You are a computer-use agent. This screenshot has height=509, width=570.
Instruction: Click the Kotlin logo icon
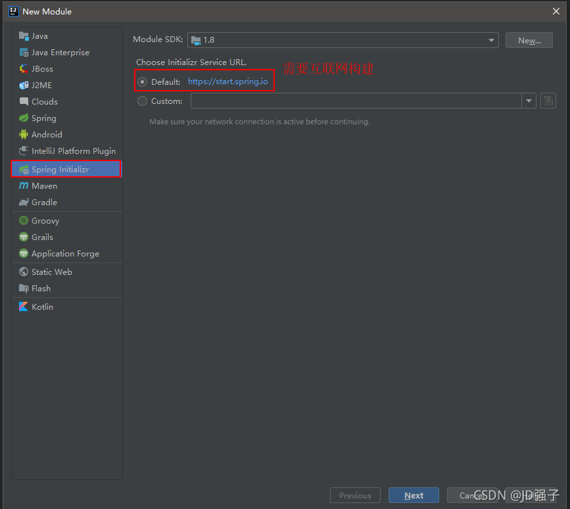point(24,306)
